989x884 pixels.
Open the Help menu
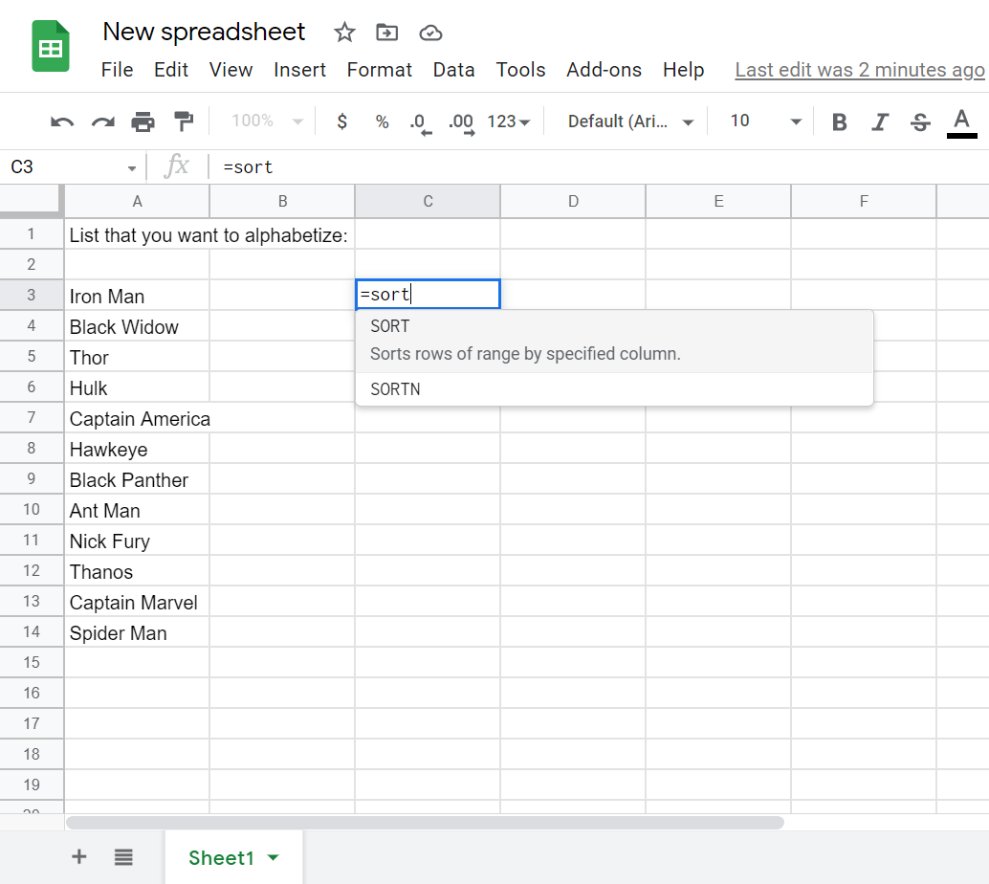click(x=683, y=70)
